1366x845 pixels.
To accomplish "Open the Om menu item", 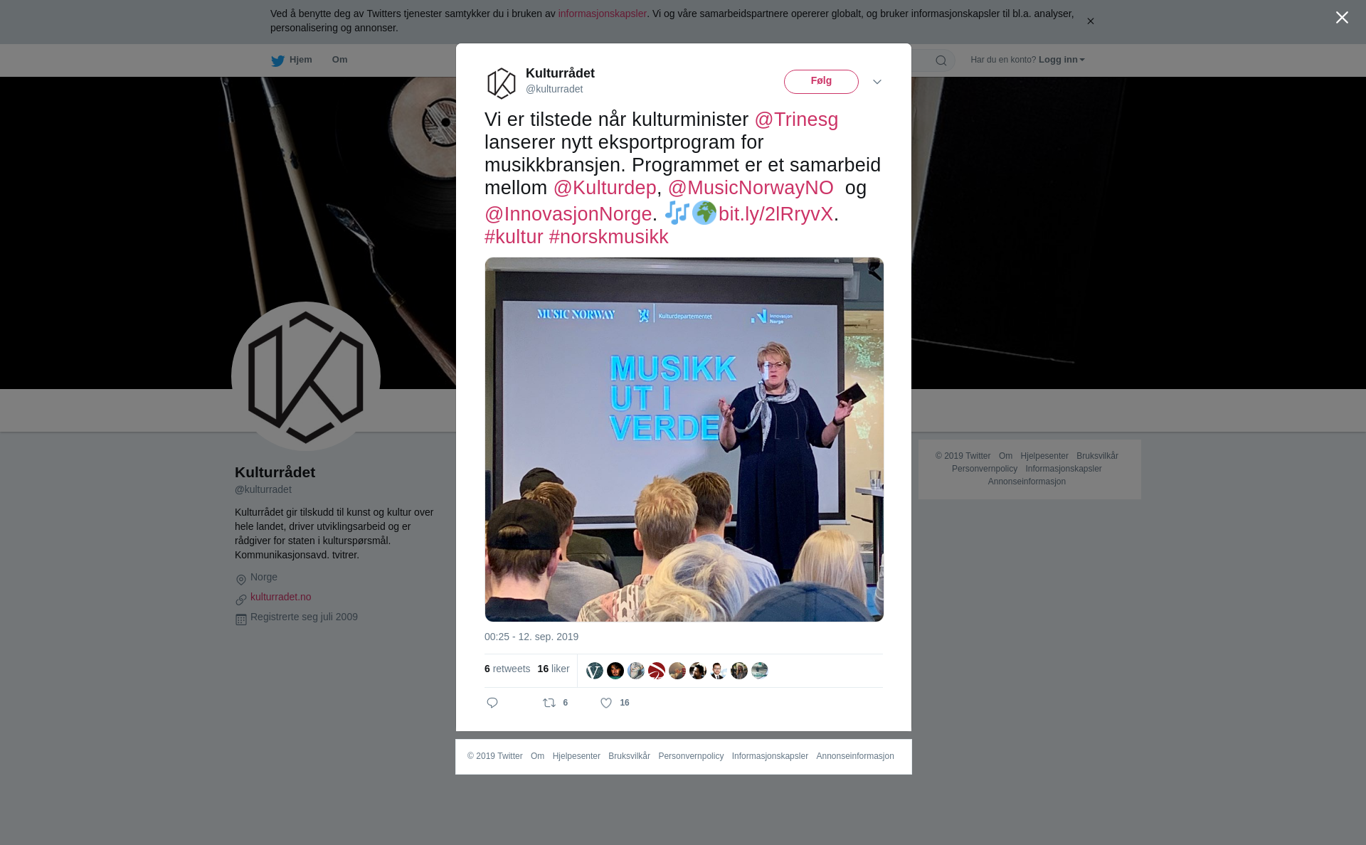I will 339,60.
